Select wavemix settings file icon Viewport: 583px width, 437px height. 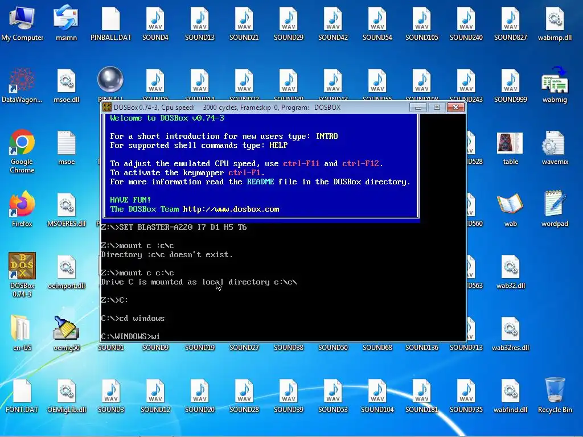click(555, 143)
